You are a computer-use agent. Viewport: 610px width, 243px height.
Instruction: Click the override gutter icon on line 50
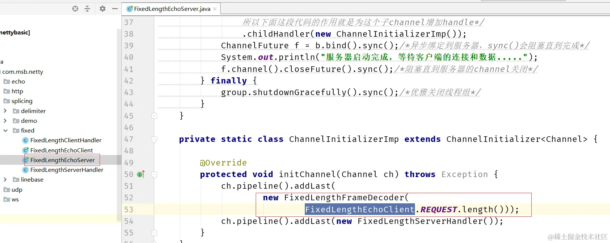[141, 174]
